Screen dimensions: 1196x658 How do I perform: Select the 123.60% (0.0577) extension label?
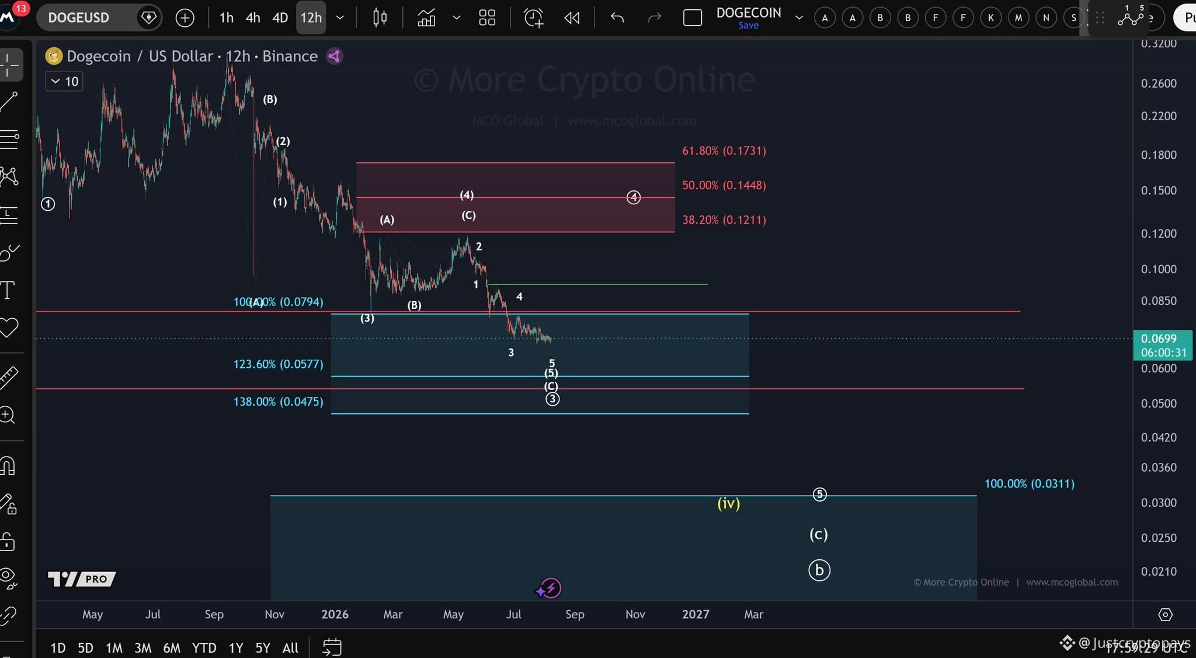pyautogui.click(x=278, y=364)
